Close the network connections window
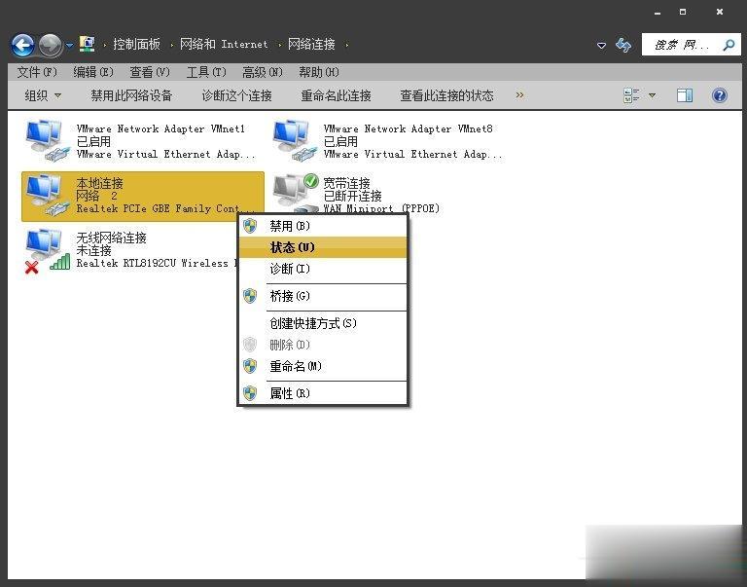The height and width of the screenshot is (587, 747). (720, 12)
